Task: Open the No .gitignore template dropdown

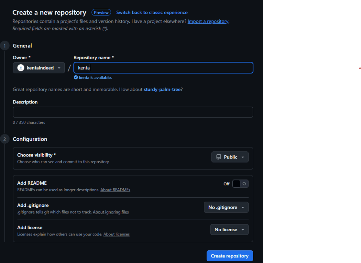Action: pyautogui.click(x=226, y=207)
